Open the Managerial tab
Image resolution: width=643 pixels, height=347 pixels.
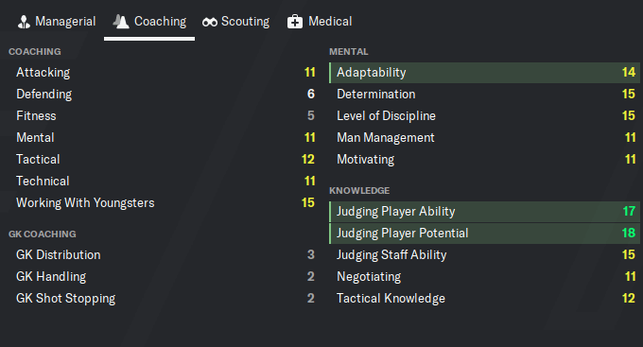point(57,22)
